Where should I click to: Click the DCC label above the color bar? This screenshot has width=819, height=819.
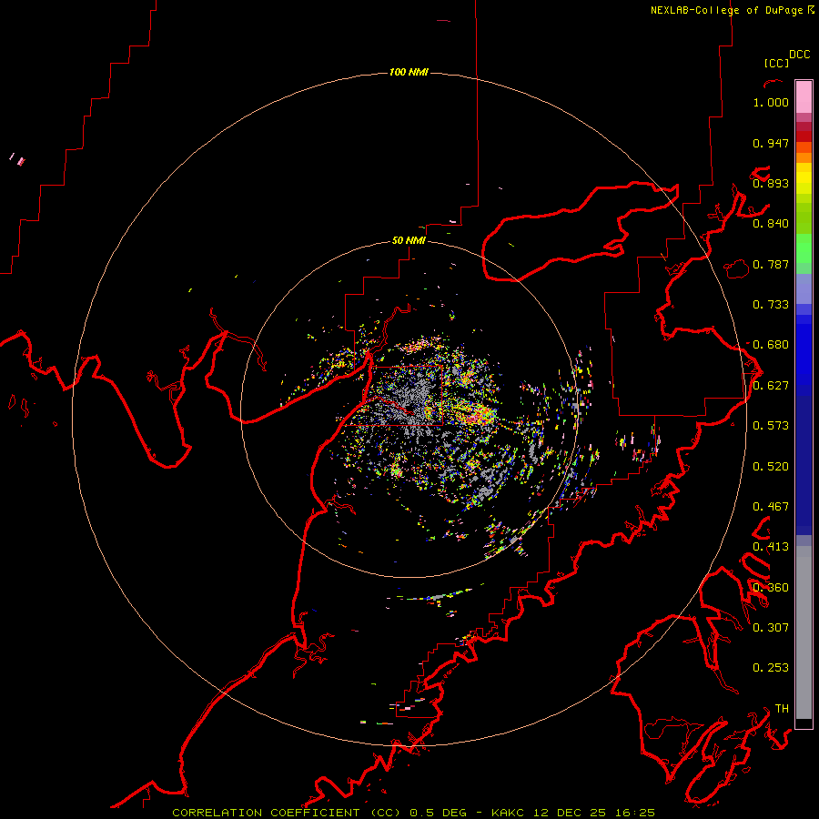pyautogui.click(x=799, y=55)
